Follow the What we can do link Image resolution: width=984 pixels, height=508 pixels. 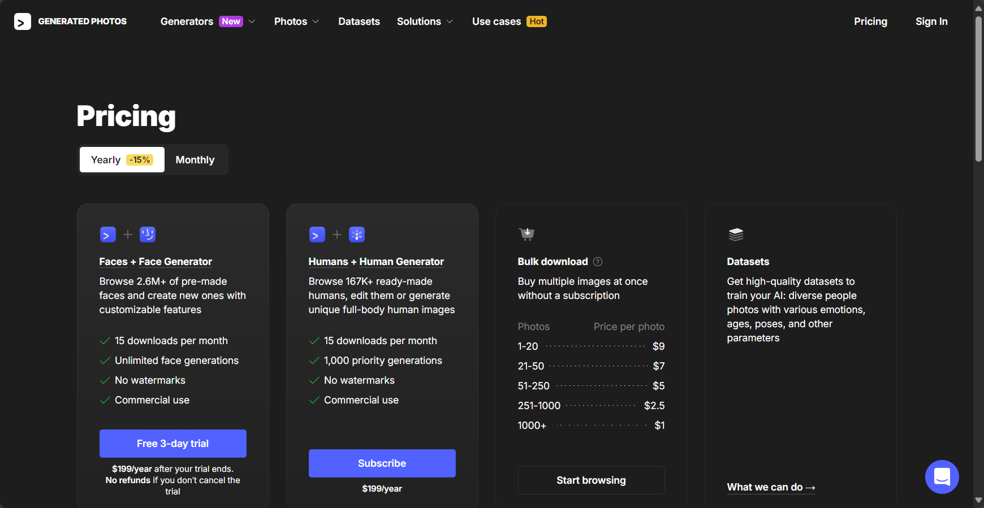[x=771, y=487]
